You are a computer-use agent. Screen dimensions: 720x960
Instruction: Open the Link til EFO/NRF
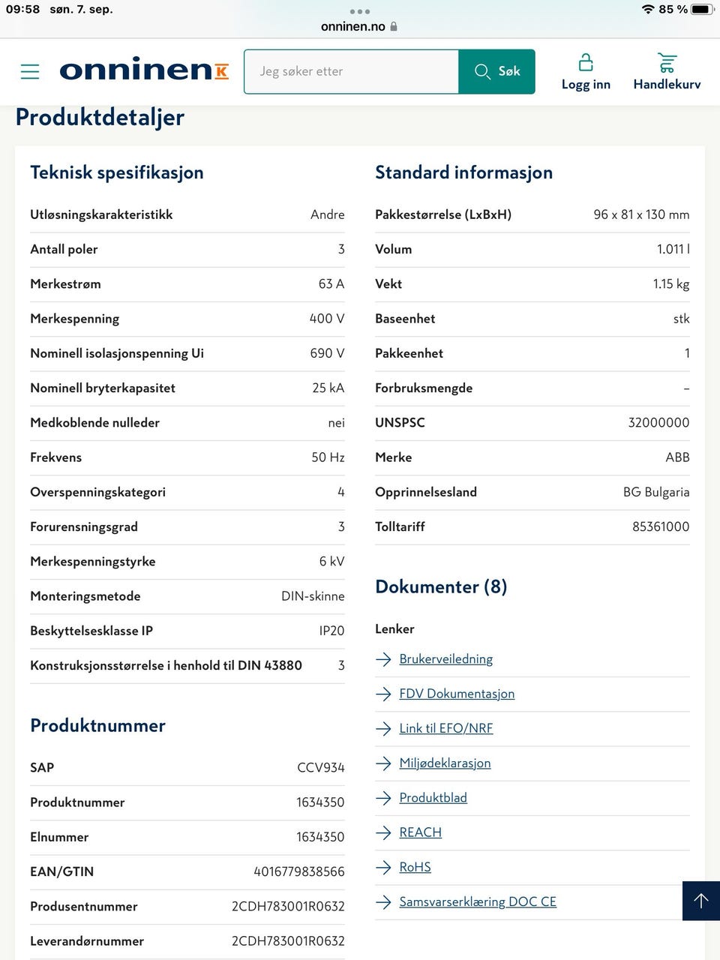point(445,728)
